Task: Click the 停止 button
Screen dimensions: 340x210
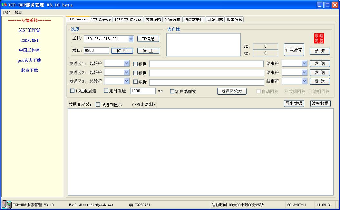Action: tap(148, 51)
